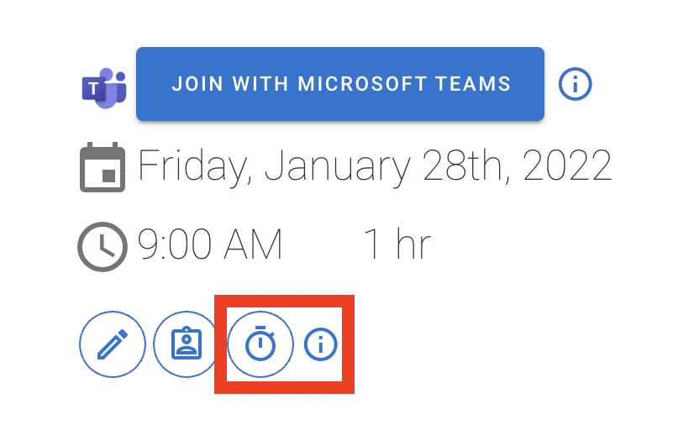Open the contact badge icon button

point(187,344)
